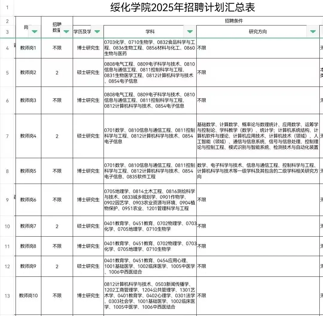
Task: Select the 硕士研究生 cell in row 5
Action: tap(87, 72)
